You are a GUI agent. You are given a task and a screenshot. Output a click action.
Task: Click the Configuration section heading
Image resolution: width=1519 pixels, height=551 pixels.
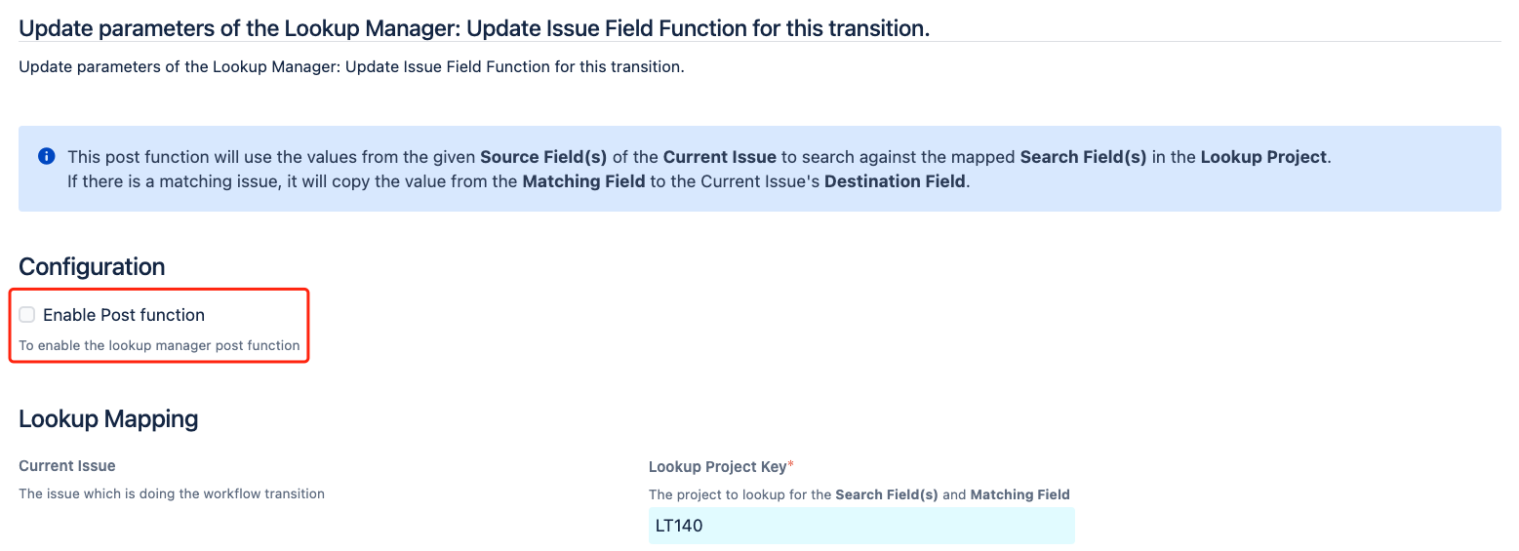coord(92,266)
